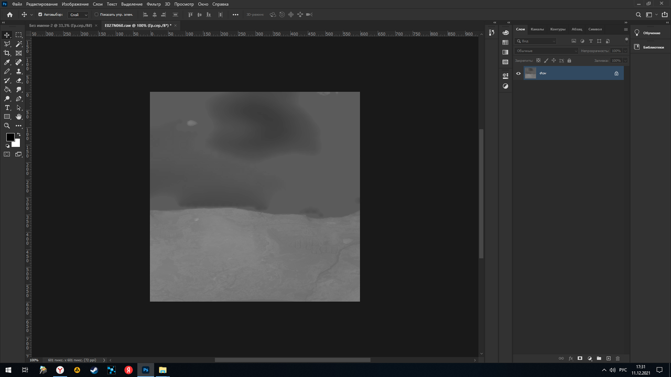The image size is (671, 377).
Task: Switch to Без имени-2 document tab
Action: [x=60, y=25]
